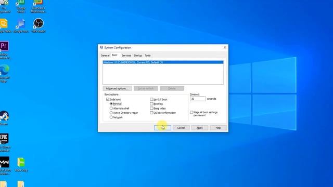Select the Active Directory repair option
Screen dimensions: 333x187
click(111, 113)
